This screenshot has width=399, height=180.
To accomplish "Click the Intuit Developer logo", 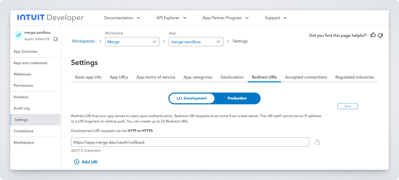I will 50,18.
